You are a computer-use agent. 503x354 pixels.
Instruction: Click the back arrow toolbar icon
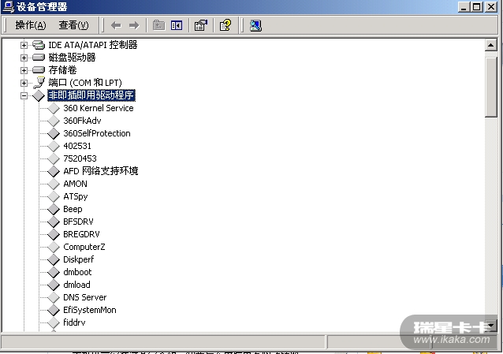tap(116, 25)
